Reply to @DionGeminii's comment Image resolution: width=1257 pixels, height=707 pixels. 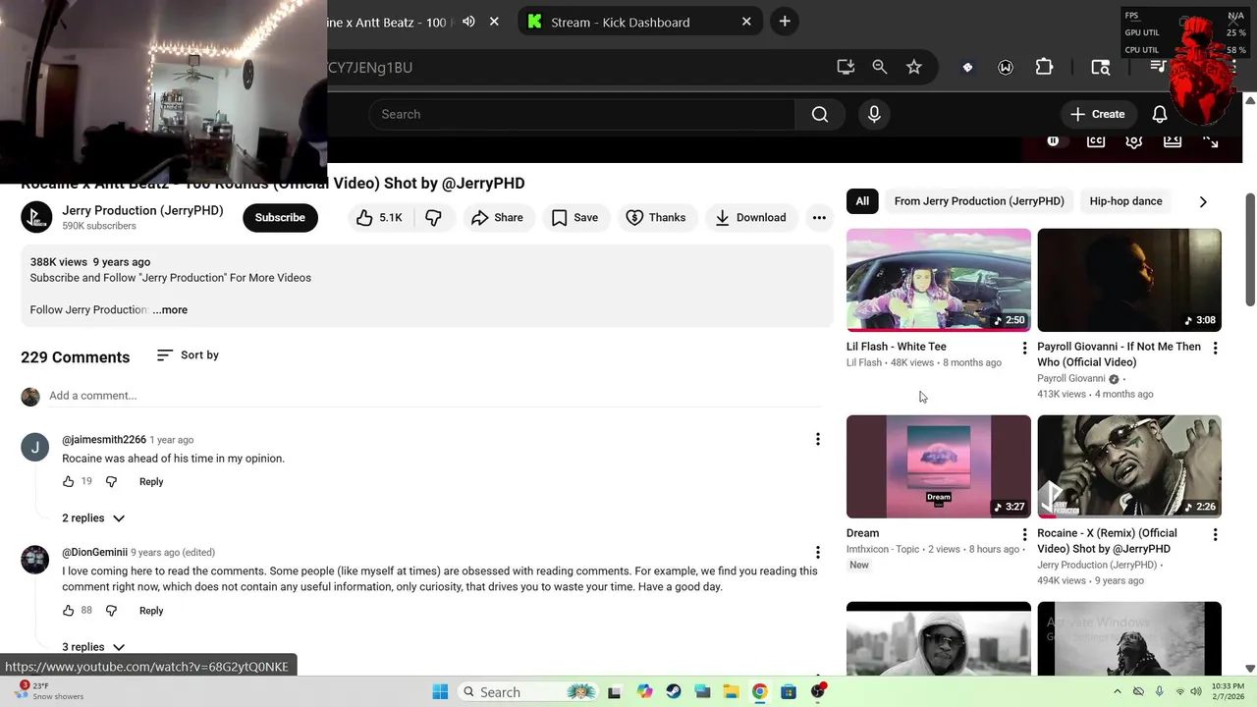tap(151, 611)
